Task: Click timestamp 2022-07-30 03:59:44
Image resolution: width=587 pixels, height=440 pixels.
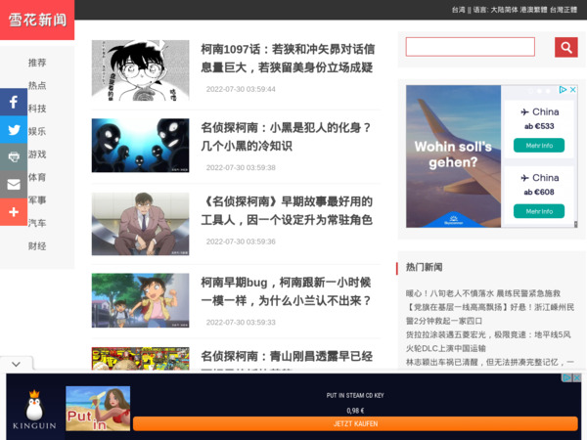Action: pyautogui.click(x=241, y=89)
